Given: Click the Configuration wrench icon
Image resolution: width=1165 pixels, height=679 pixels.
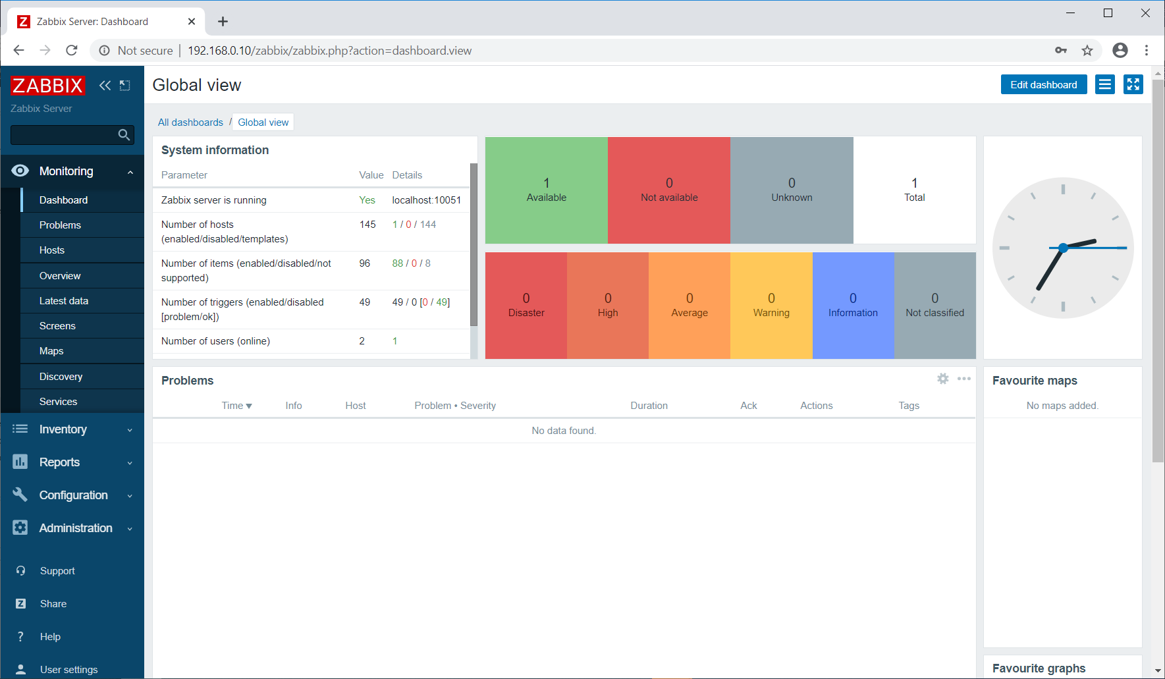Looking at the screenshot, I should [x=20, y=495].
